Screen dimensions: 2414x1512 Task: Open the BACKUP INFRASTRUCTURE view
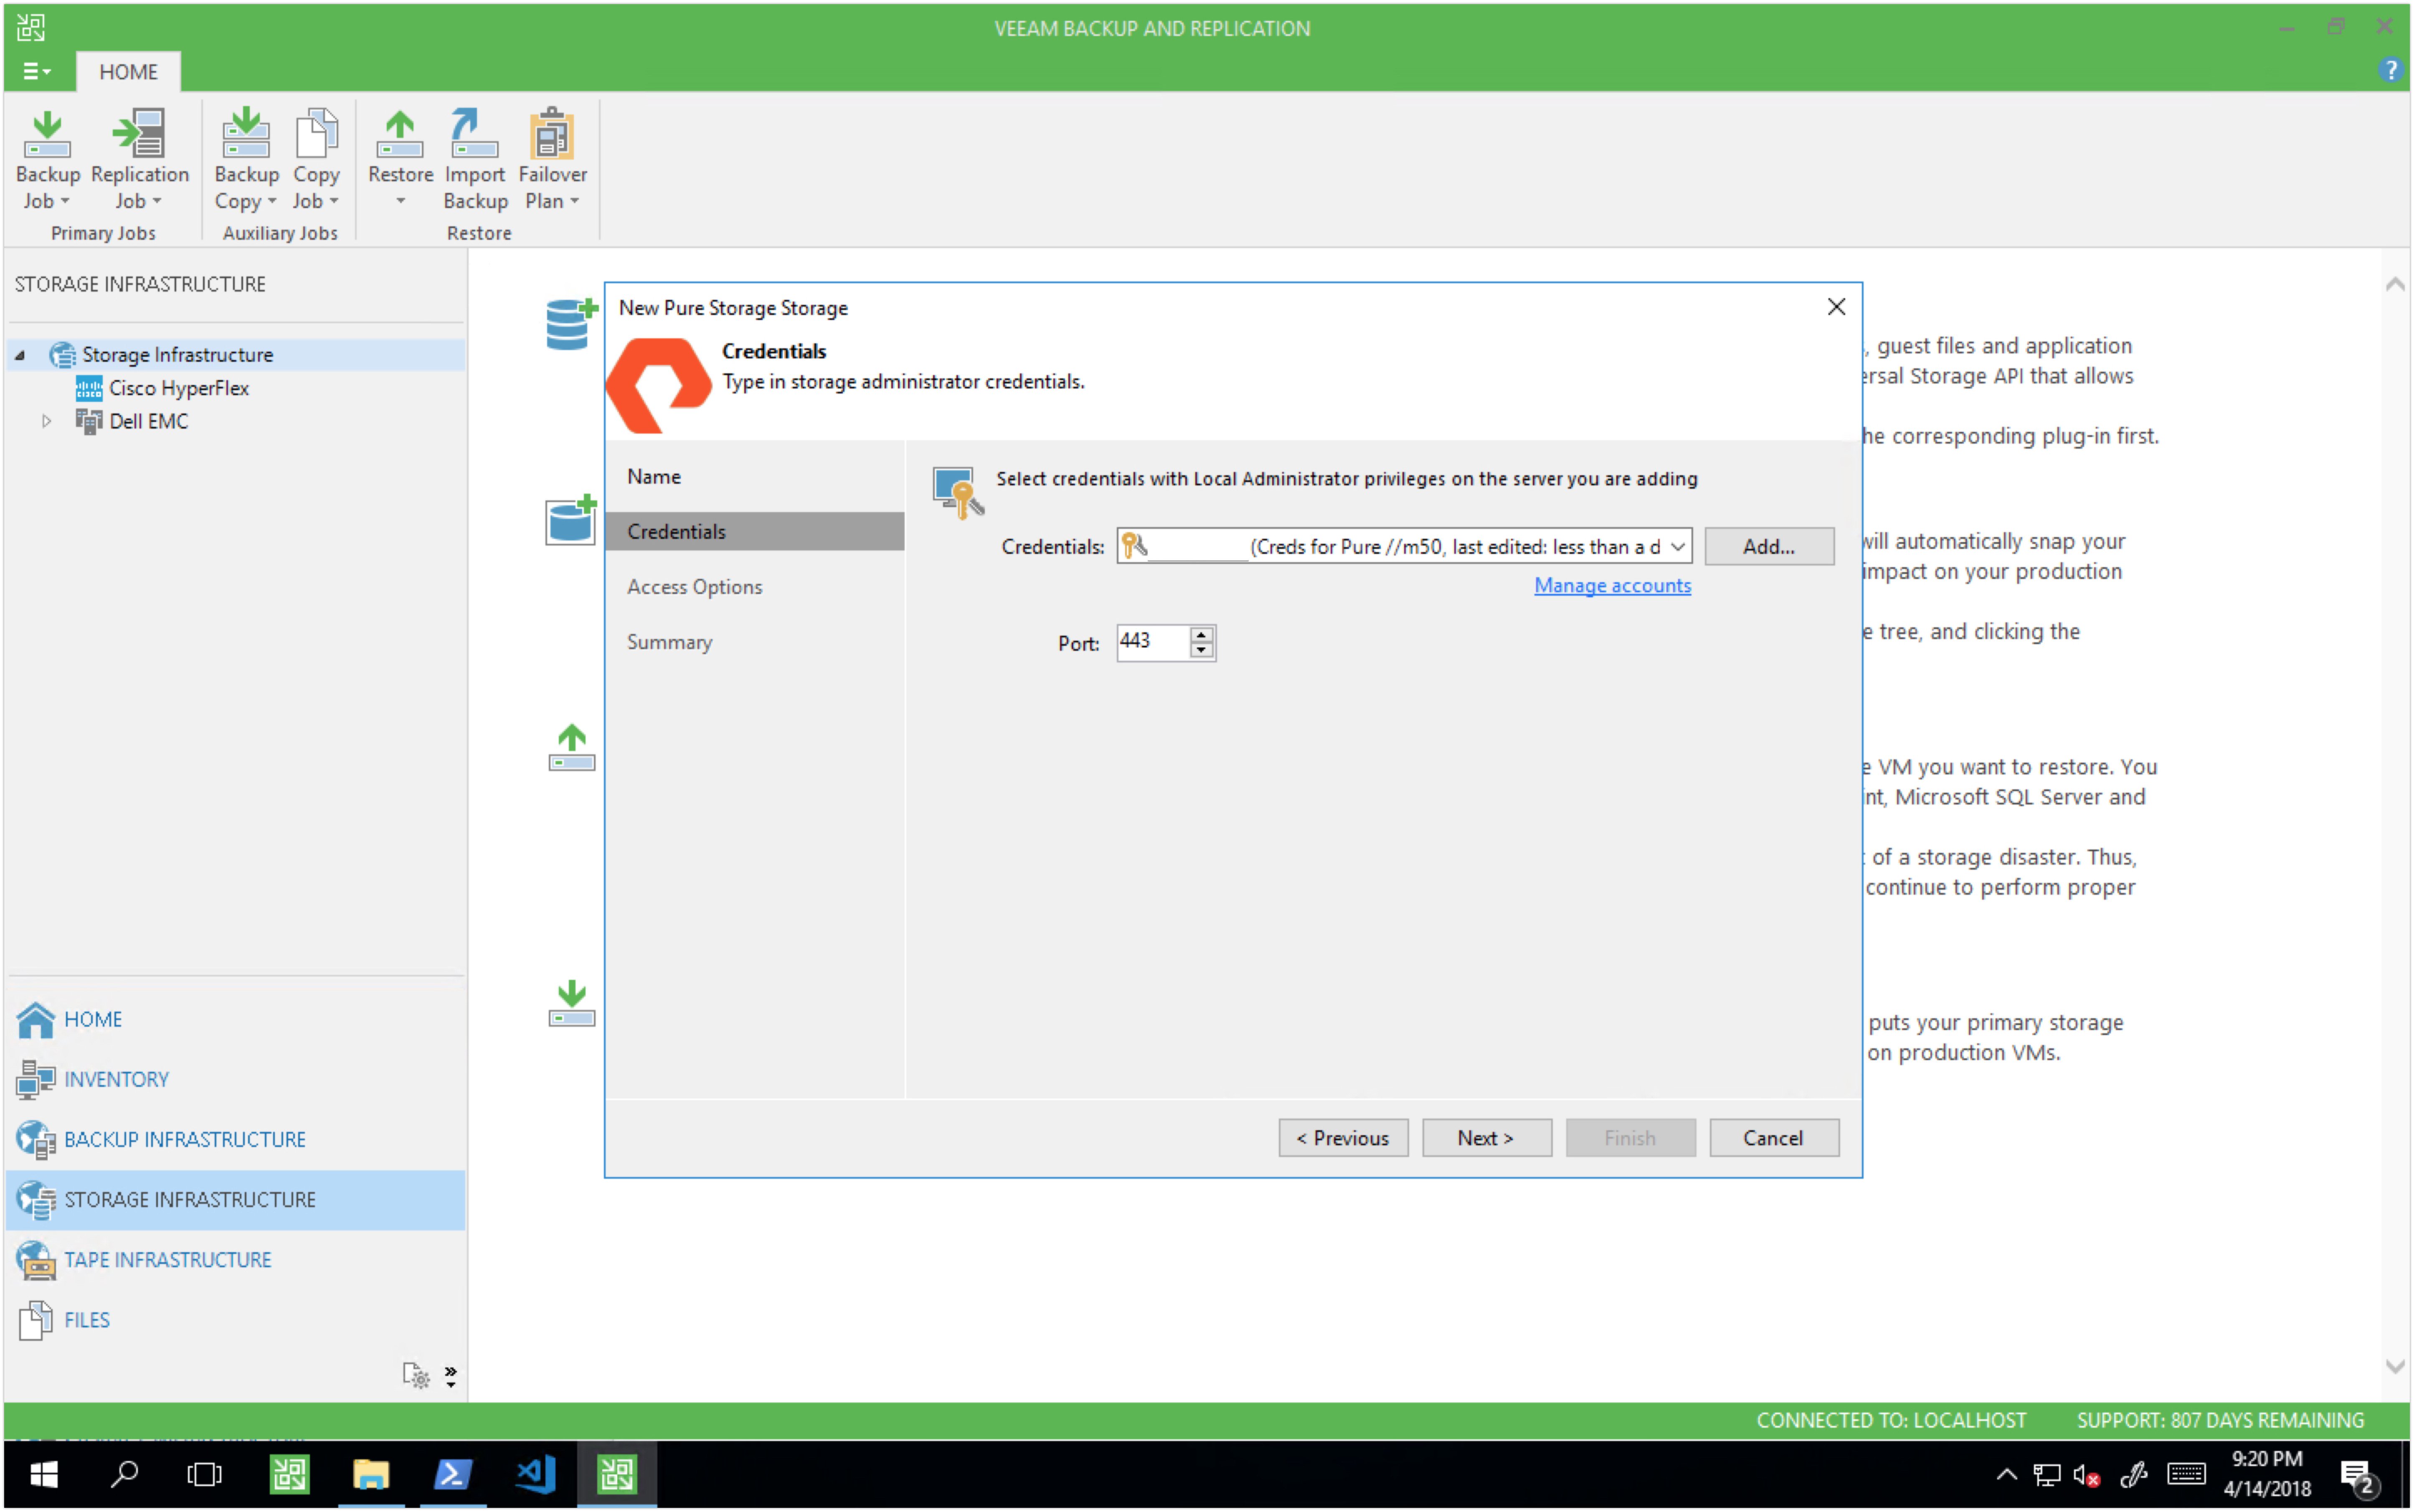[x=185, y=1139]
